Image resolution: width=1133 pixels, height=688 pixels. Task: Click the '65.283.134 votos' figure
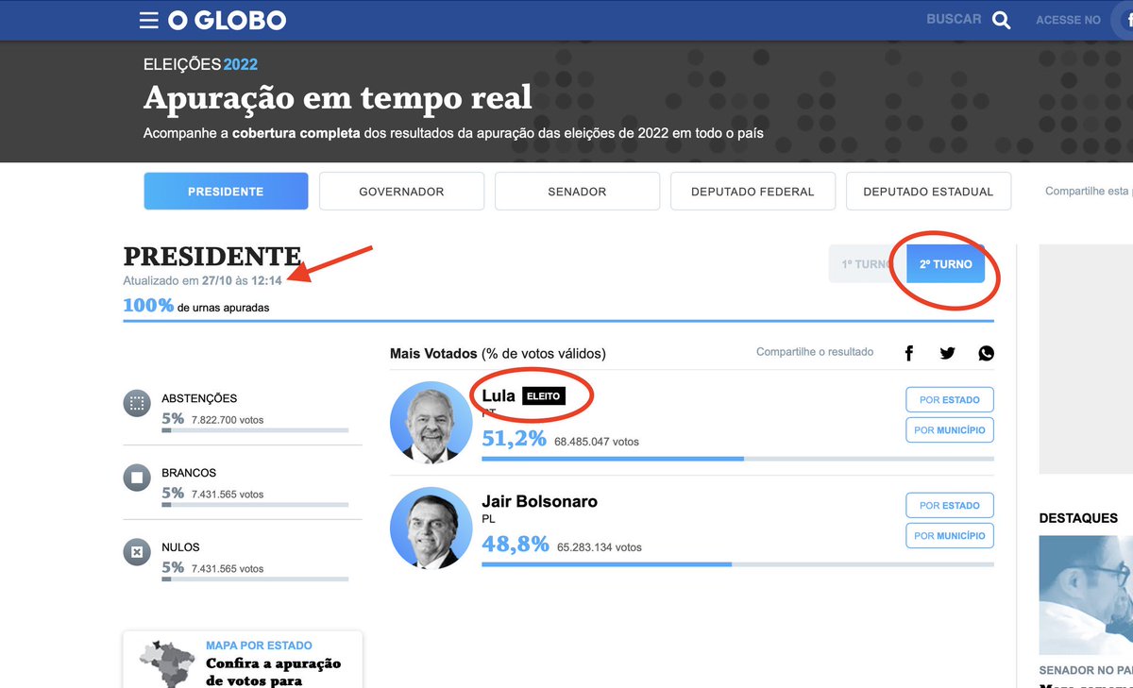coord(600,547)
